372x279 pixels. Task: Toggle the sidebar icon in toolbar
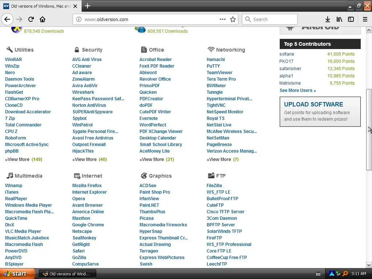351,19
